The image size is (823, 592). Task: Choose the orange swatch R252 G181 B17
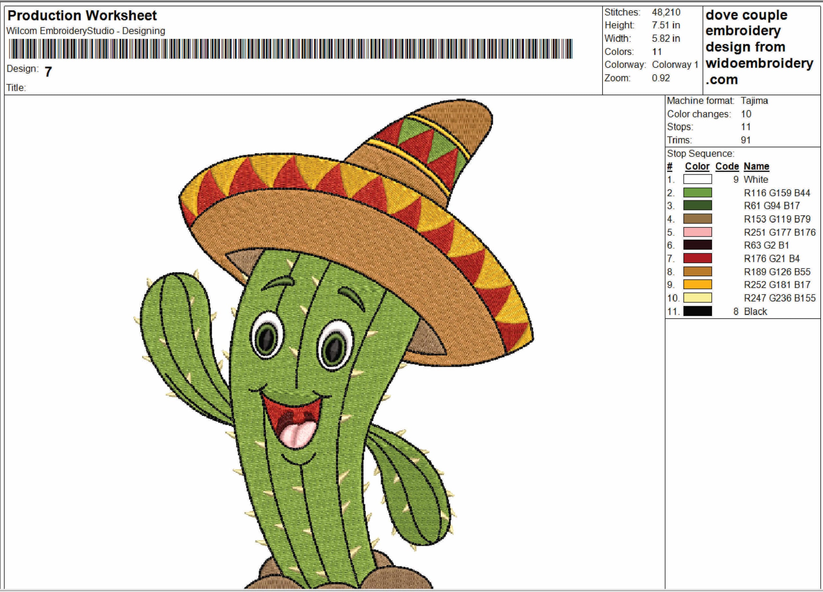point(697,285)
